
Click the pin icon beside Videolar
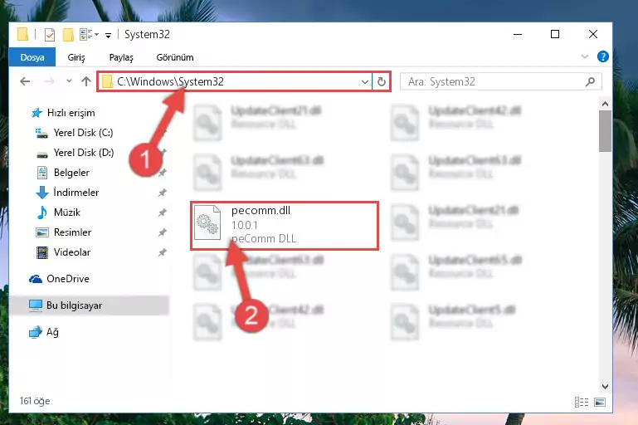pyautogui.click(x=163, y=252)
